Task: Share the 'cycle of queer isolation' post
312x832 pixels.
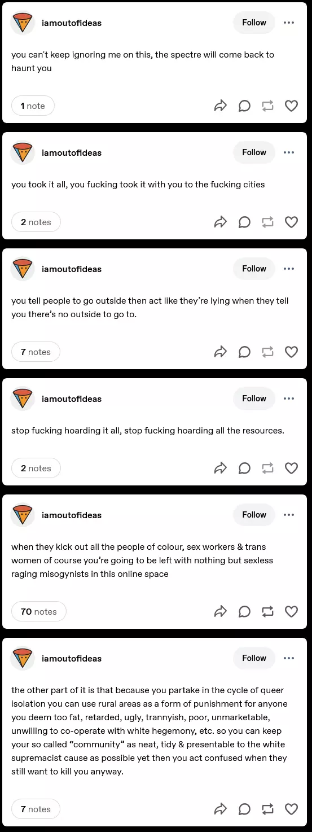Action: tap(221, 809)
